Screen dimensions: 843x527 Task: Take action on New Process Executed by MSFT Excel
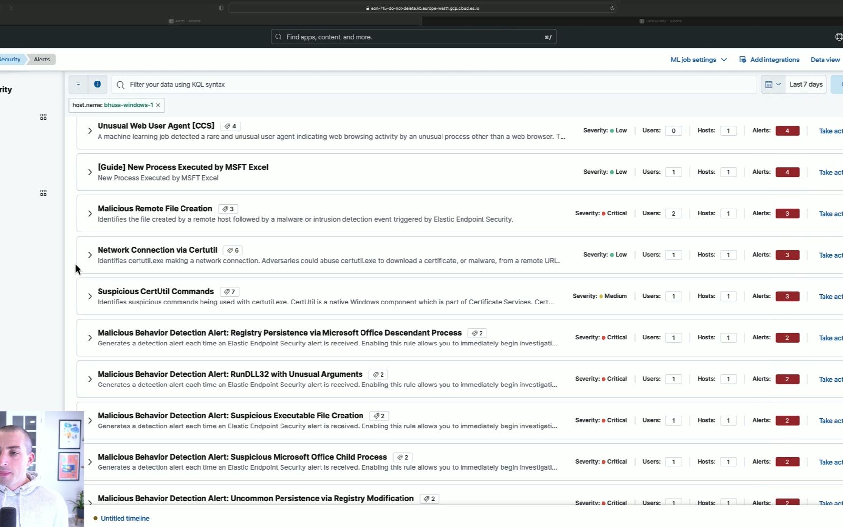click(830, 172)
